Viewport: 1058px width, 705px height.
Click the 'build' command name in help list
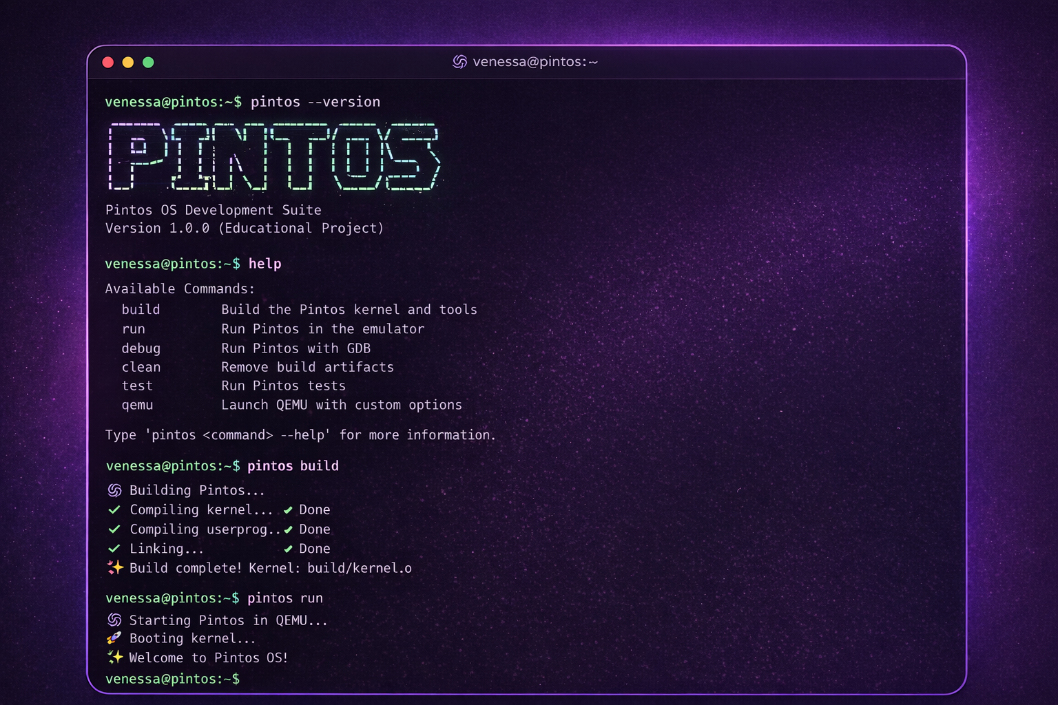pyautogui.click(x=141, y=310)
